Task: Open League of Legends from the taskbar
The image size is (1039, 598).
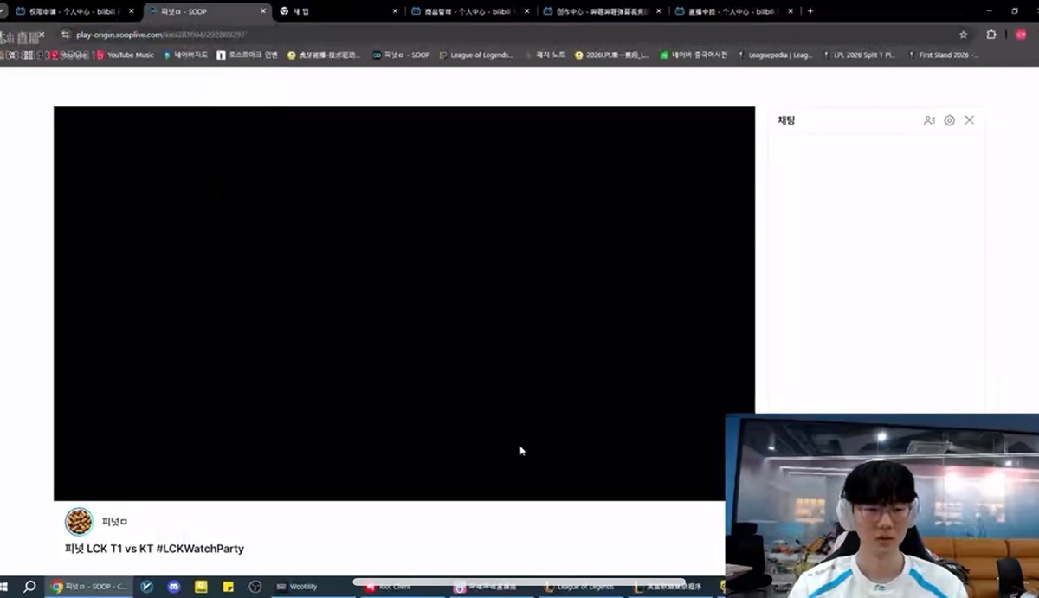Action: pos(578,586)
